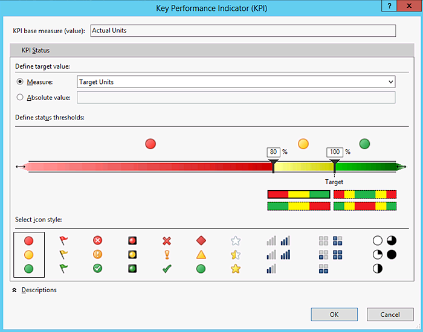
Task: Cancel the KPI dialog
Action: [x=390, y=314]
